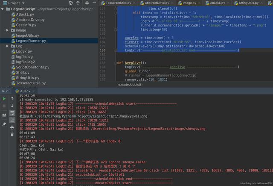Click the restore layout icon in Run panel
The image size is (273, 186).
point(4,115)
